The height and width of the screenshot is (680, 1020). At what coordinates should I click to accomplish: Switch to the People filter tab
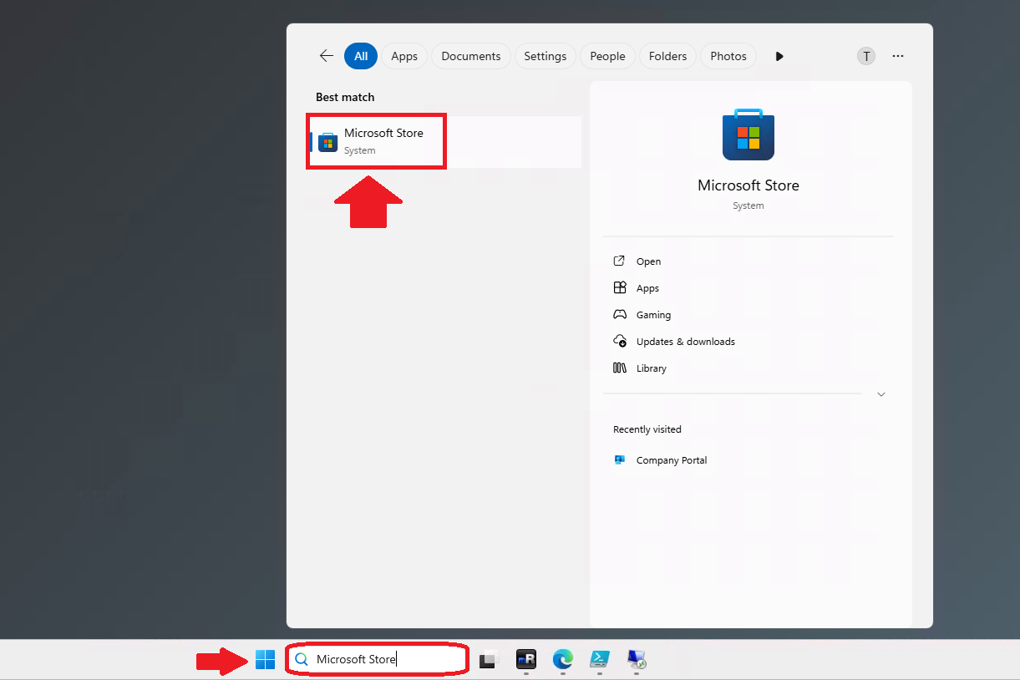(607, 56)
